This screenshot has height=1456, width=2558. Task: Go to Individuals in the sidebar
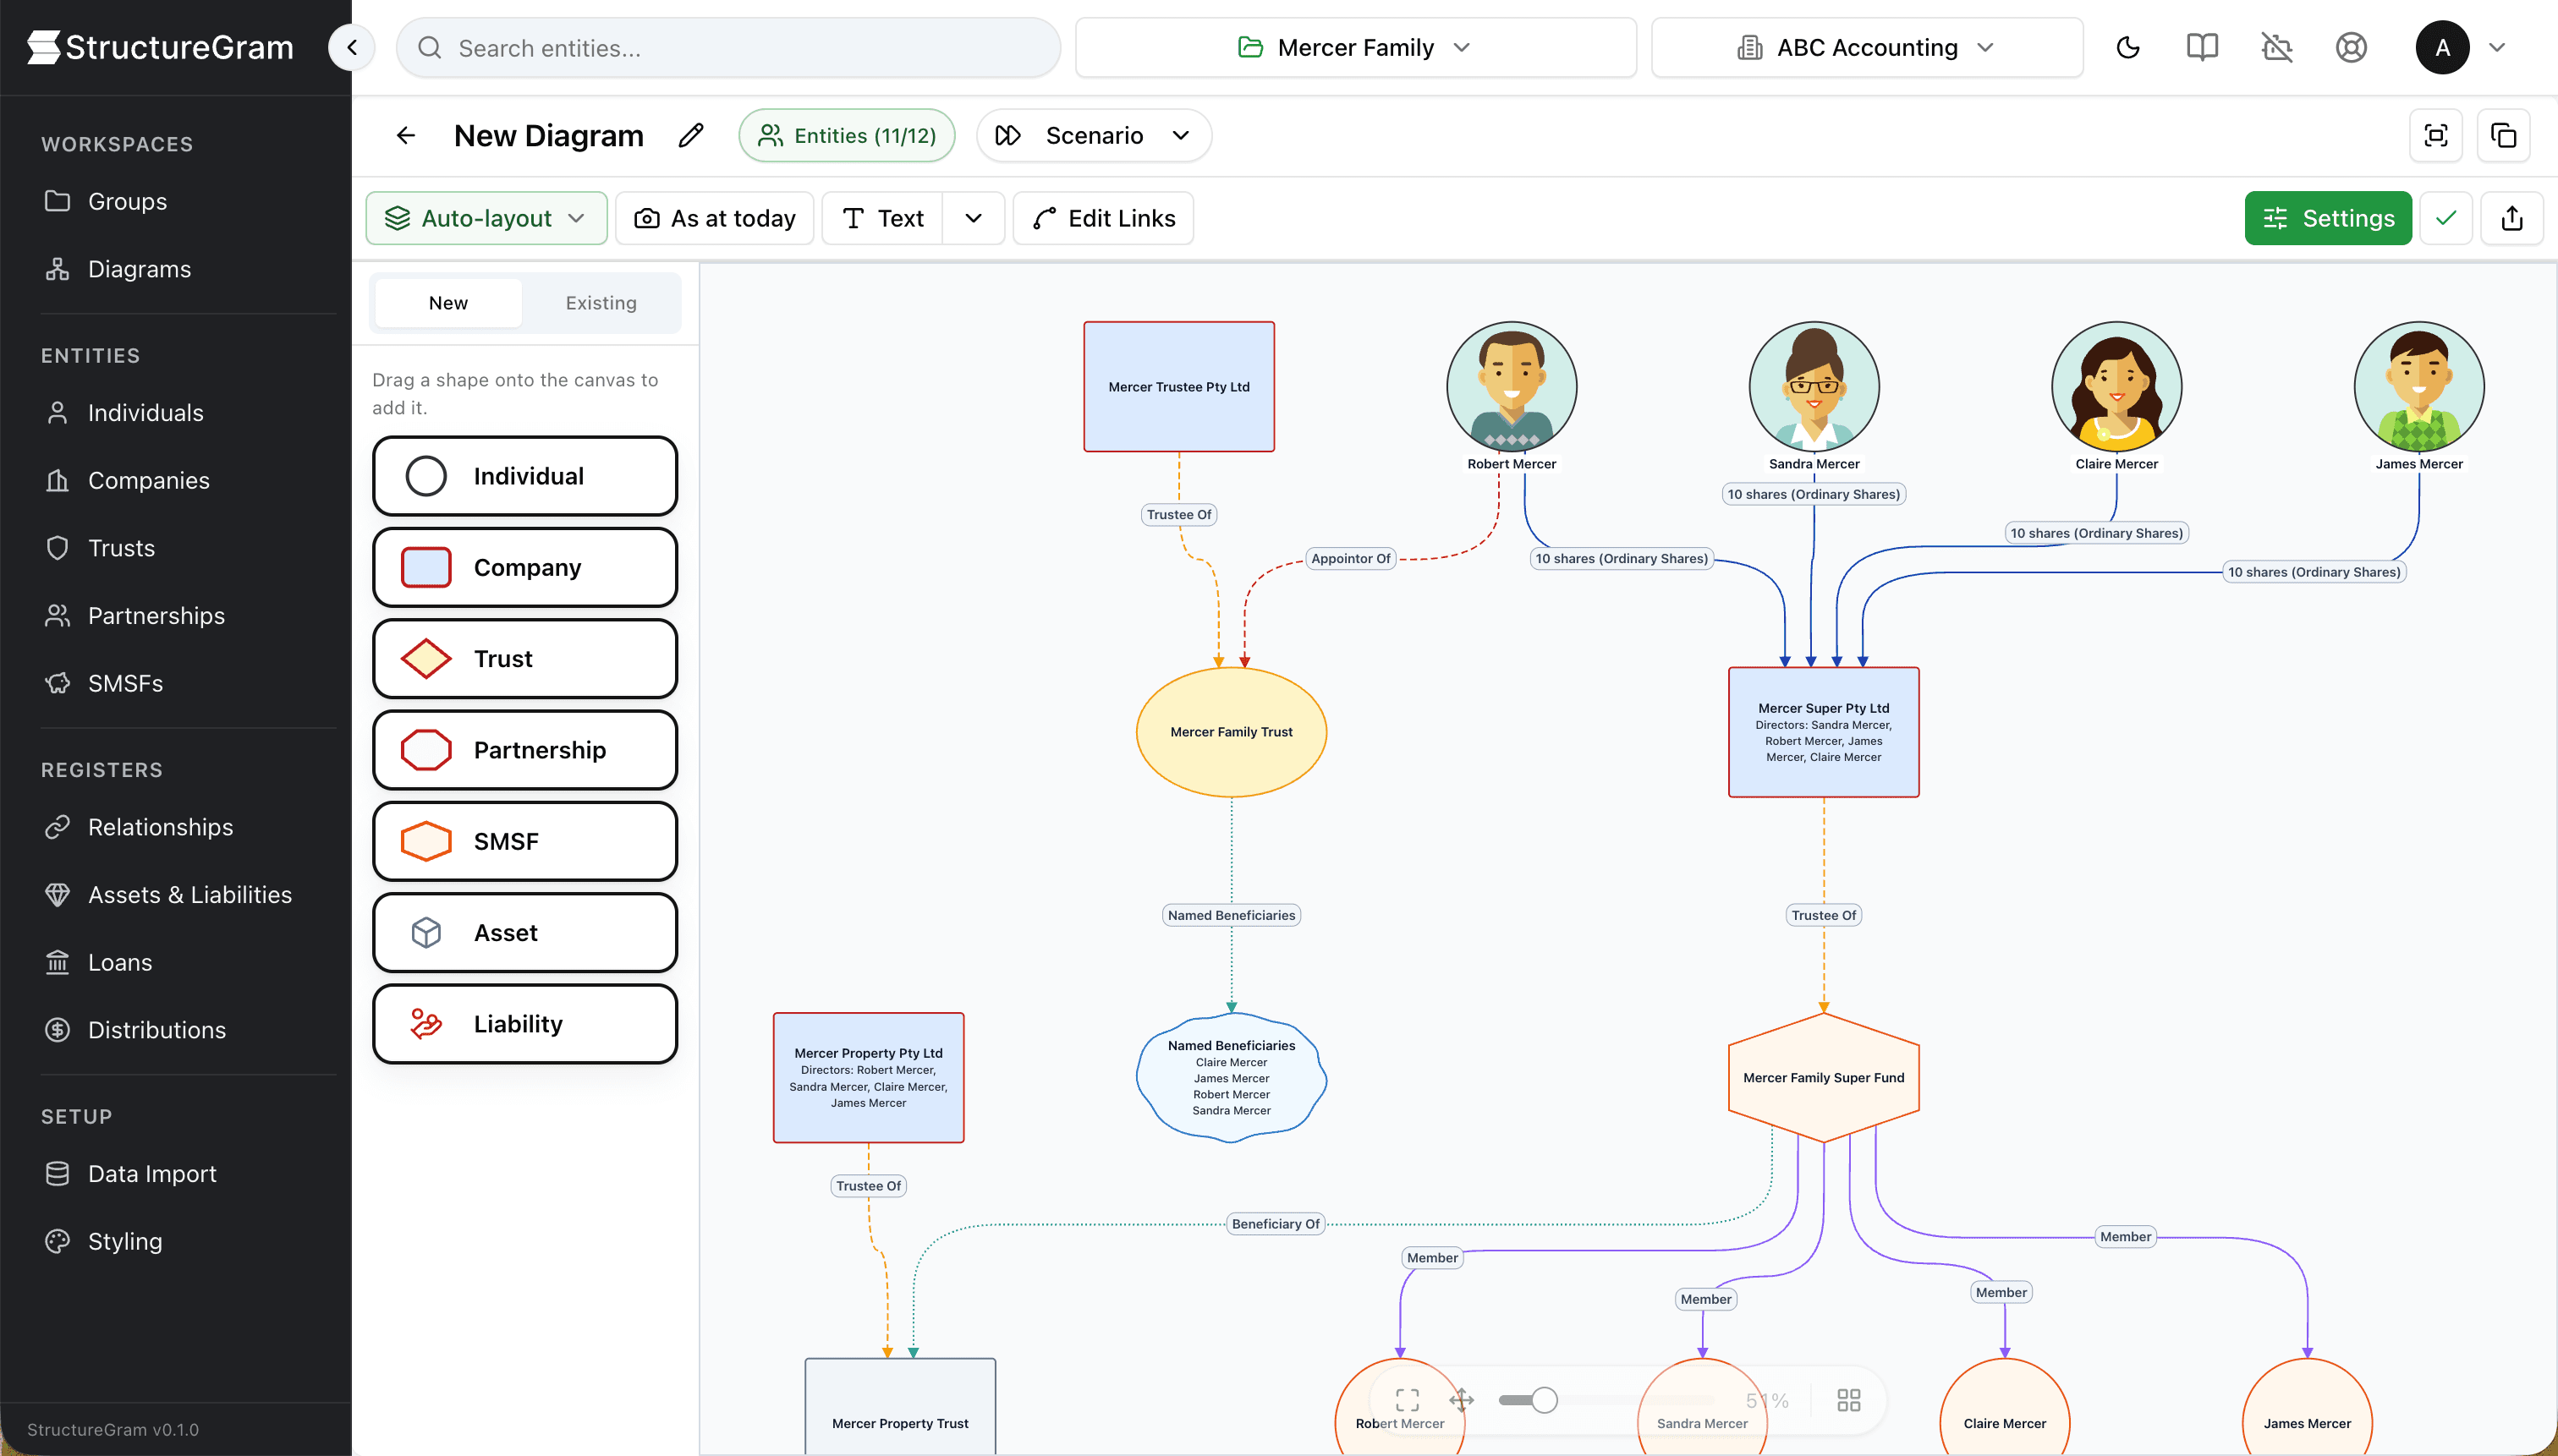click(x=145, y=413)
